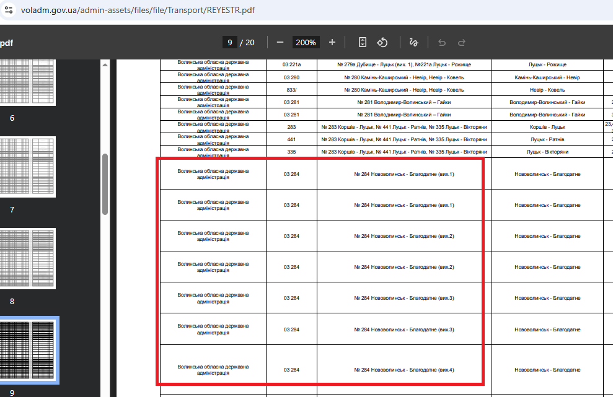Zoom out with the minus button
This screenshot has width=613, height=397.
[x=280, y=42]
